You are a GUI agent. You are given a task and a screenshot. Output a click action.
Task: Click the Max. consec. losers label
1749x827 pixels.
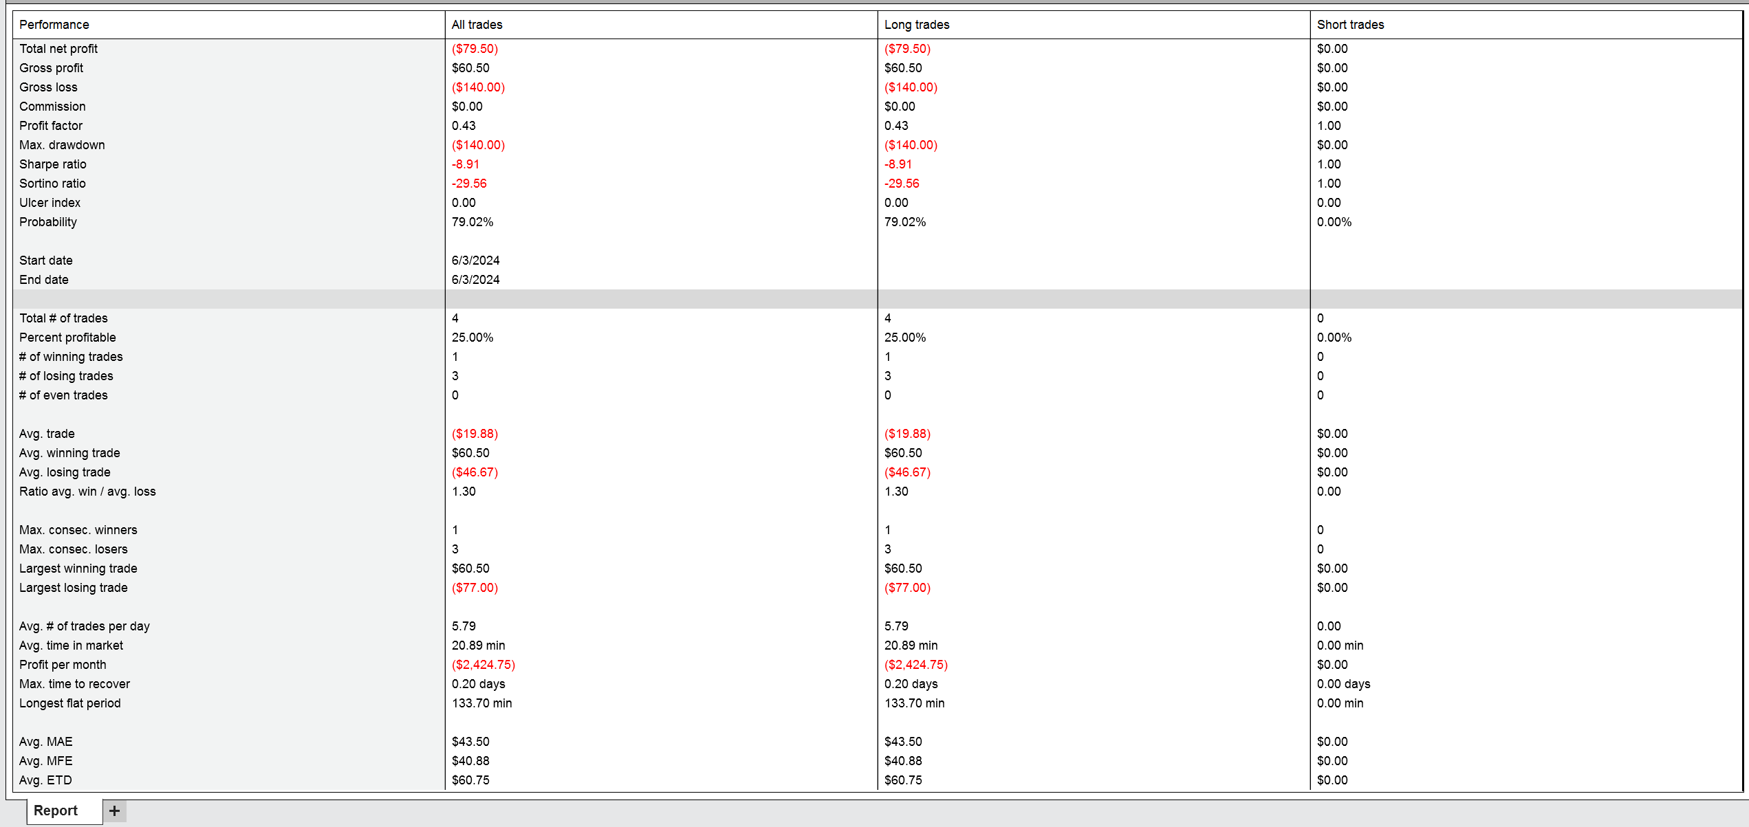74,549
